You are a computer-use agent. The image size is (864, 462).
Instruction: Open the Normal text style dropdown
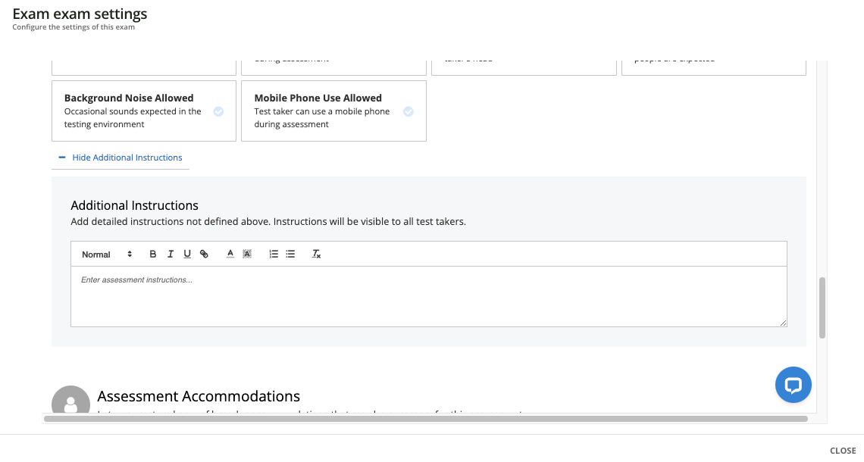(107, 254)
